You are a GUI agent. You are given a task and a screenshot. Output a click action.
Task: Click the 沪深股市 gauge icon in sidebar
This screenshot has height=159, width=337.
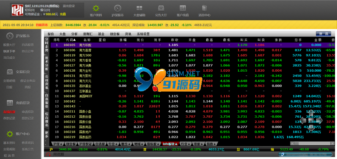coord(10,36)
